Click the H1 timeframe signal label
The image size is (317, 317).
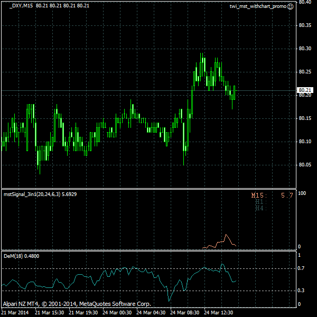pos(260,202)
